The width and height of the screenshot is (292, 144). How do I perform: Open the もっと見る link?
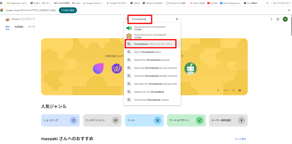240,139
